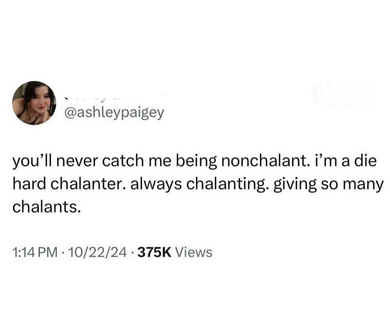Viewport: 390px width, 325px height.
Task: Click the final word "chalants."
Action: (47, 207)
